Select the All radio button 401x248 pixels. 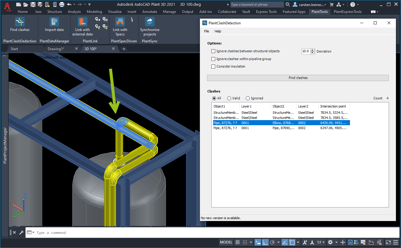pos(214,98)
